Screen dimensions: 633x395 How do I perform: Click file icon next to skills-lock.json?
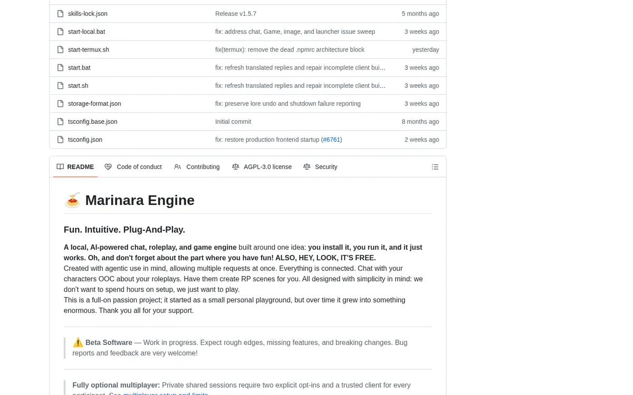point(61,14)
